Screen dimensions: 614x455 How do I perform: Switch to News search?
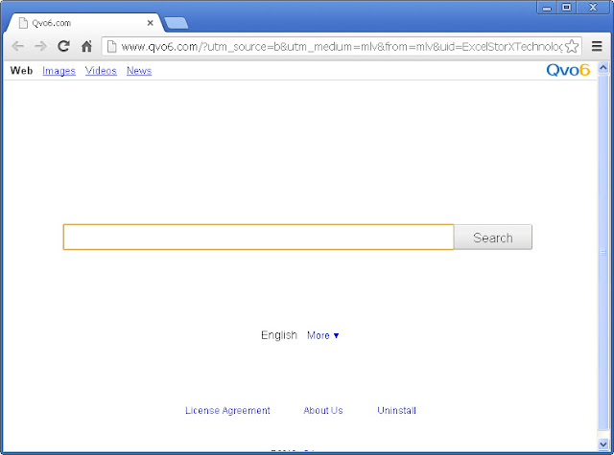point(139,71)
